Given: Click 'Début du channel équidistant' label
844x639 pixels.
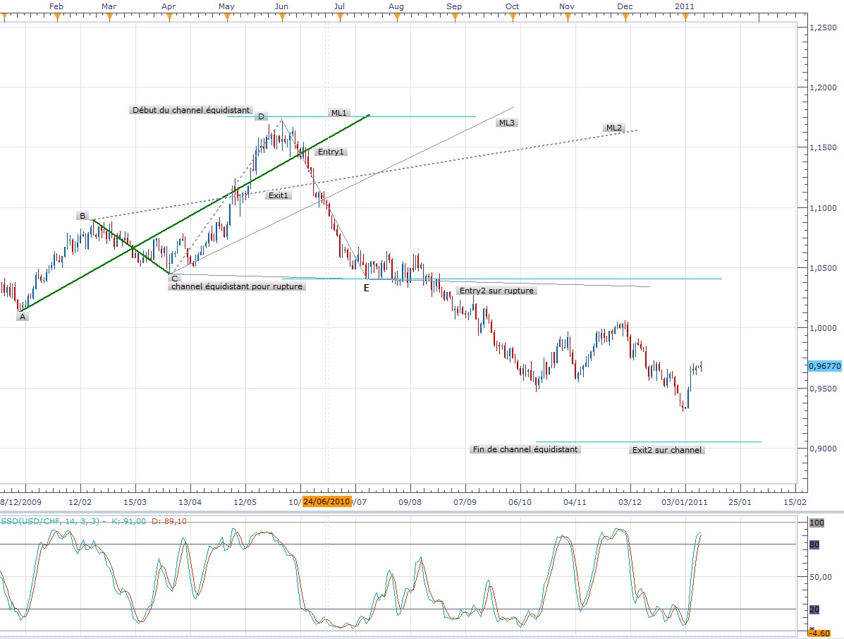Looking at the screenshot, I should [x=191, y=110].
